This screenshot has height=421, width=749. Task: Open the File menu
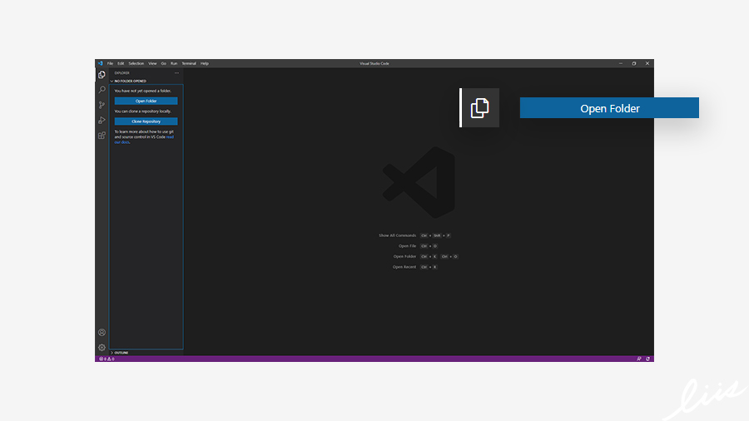click(x=110, y=63)
